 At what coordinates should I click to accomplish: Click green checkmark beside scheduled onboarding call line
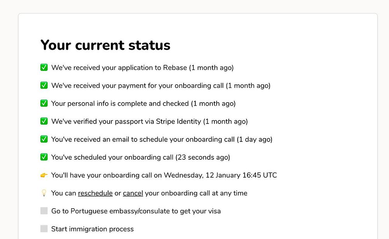click(x=44, y=157)
